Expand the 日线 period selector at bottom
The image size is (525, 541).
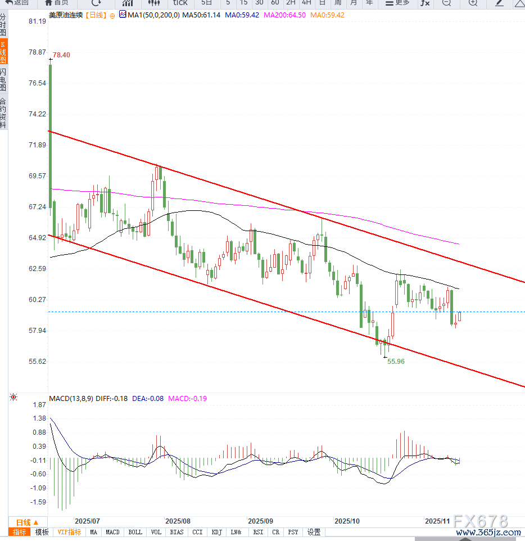click(27, 522)
